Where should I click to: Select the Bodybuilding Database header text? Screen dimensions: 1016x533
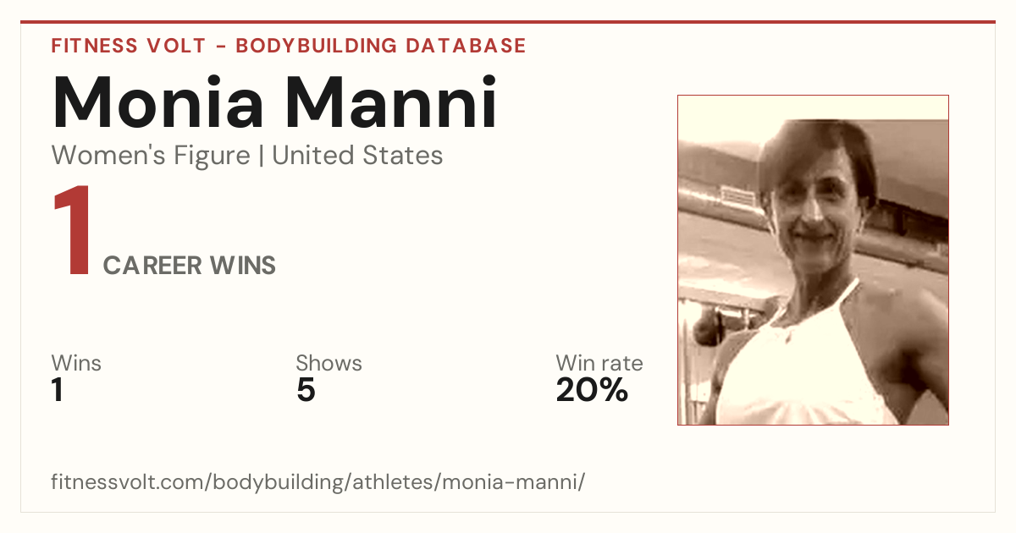[x=381, y=46]
